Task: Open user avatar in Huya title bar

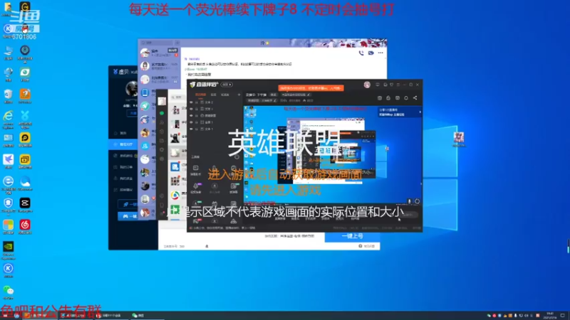Action: click(x=367, y=85)
